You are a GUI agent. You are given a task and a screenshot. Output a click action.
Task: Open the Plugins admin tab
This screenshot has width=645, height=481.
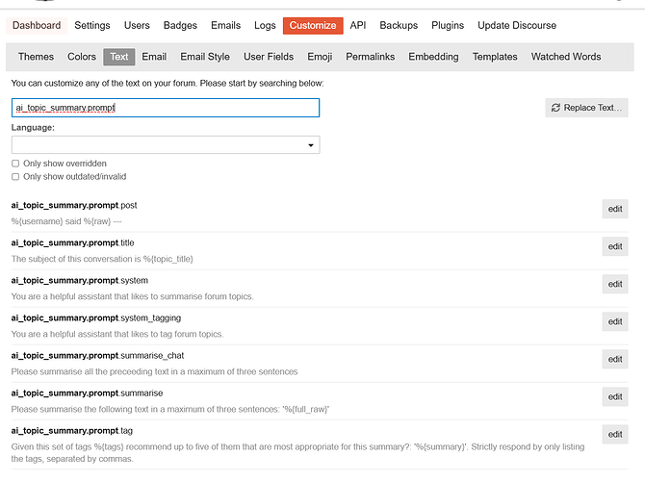448,25
